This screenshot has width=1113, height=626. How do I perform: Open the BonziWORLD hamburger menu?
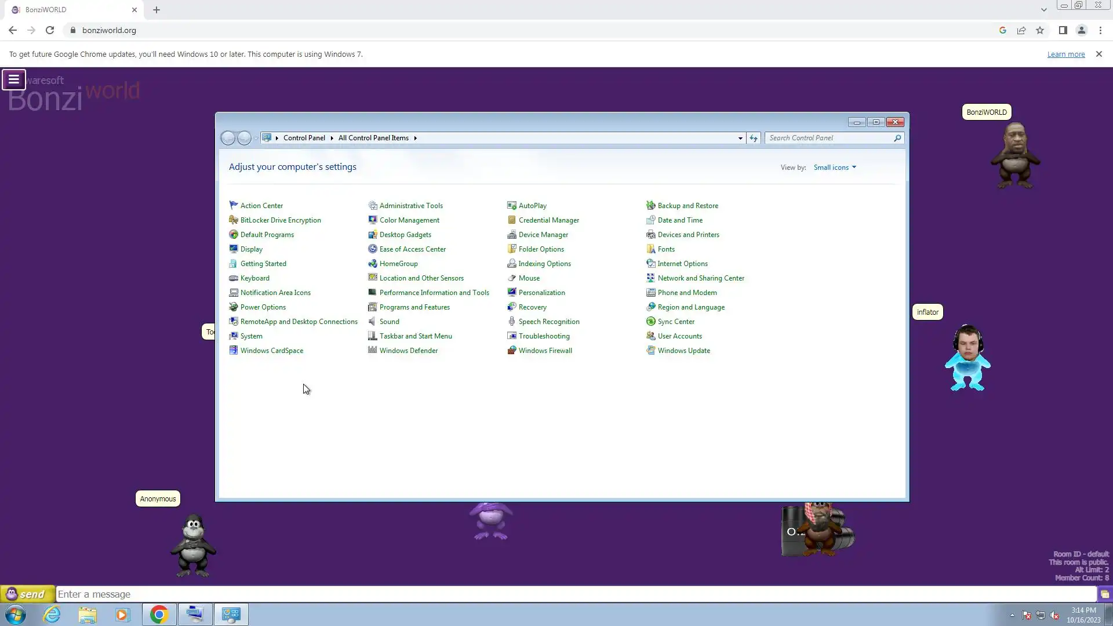pos(14,79)
